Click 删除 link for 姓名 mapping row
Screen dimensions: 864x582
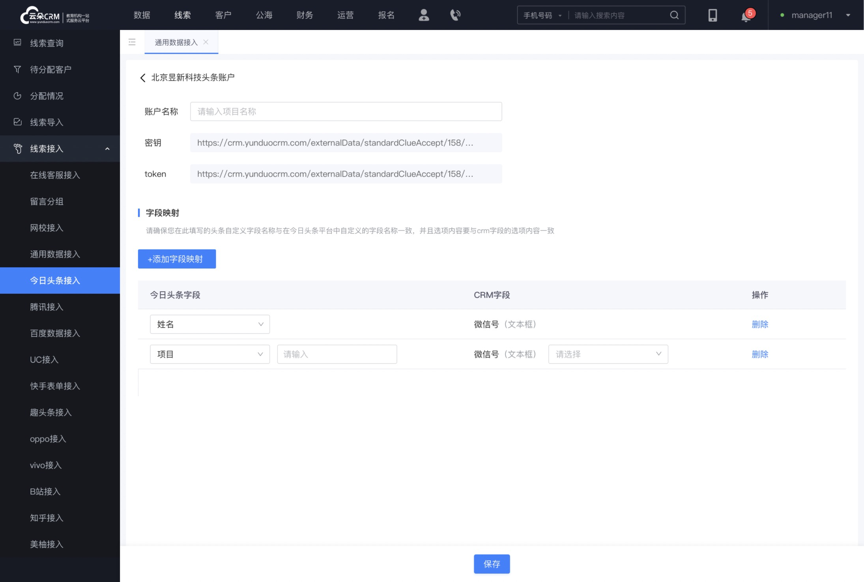point(760,324)
